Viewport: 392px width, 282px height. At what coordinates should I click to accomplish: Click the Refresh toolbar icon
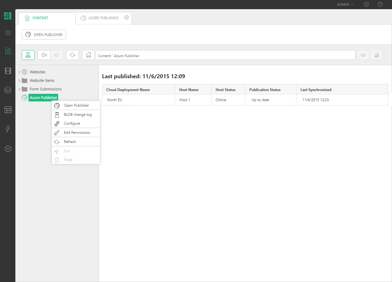coord(73,55)
